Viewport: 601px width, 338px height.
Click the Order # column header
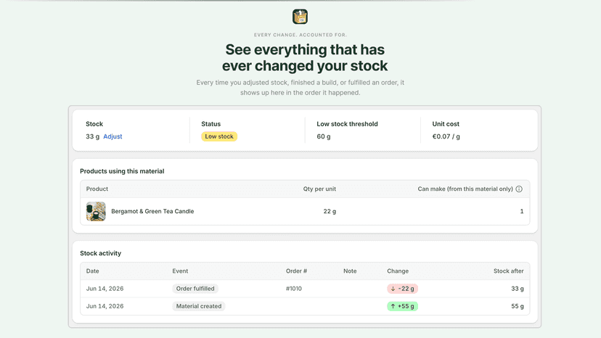point(296,271)
